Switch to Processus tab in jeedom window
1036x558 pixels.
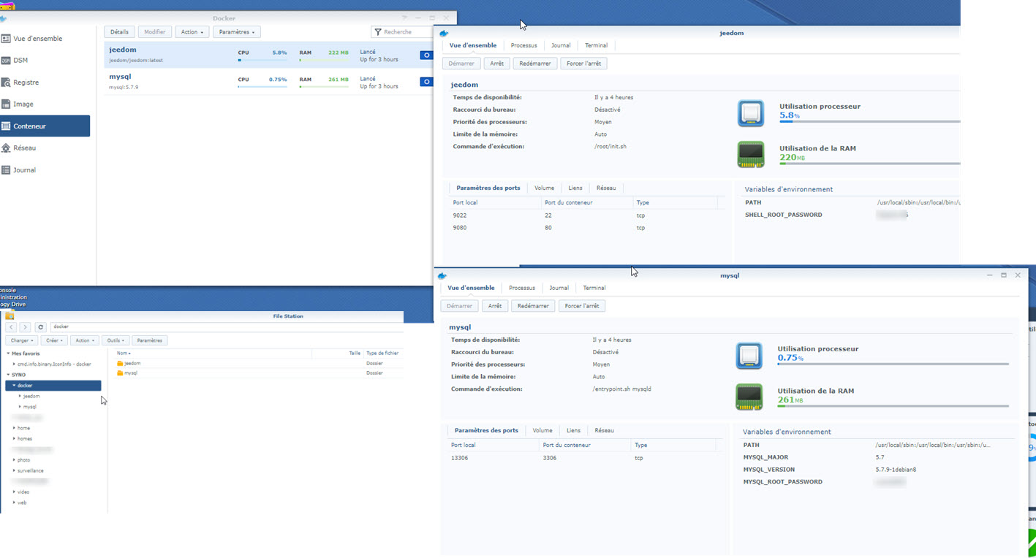(x=523, y=45)
